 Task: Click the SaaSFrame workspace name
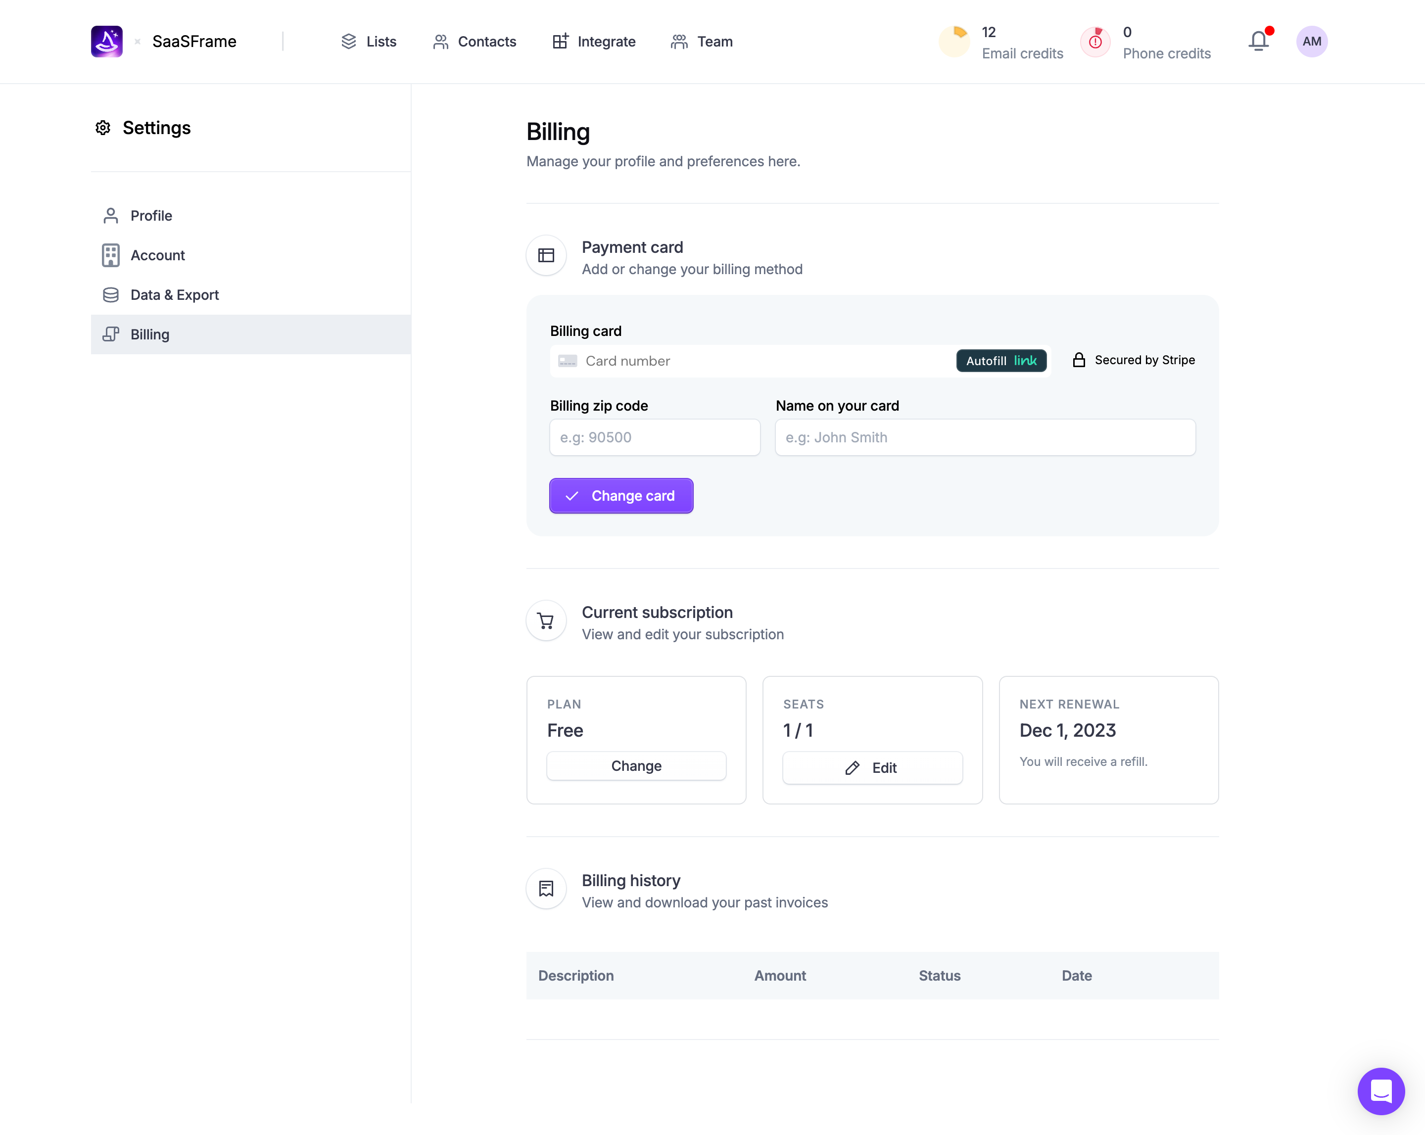[194, 42]
